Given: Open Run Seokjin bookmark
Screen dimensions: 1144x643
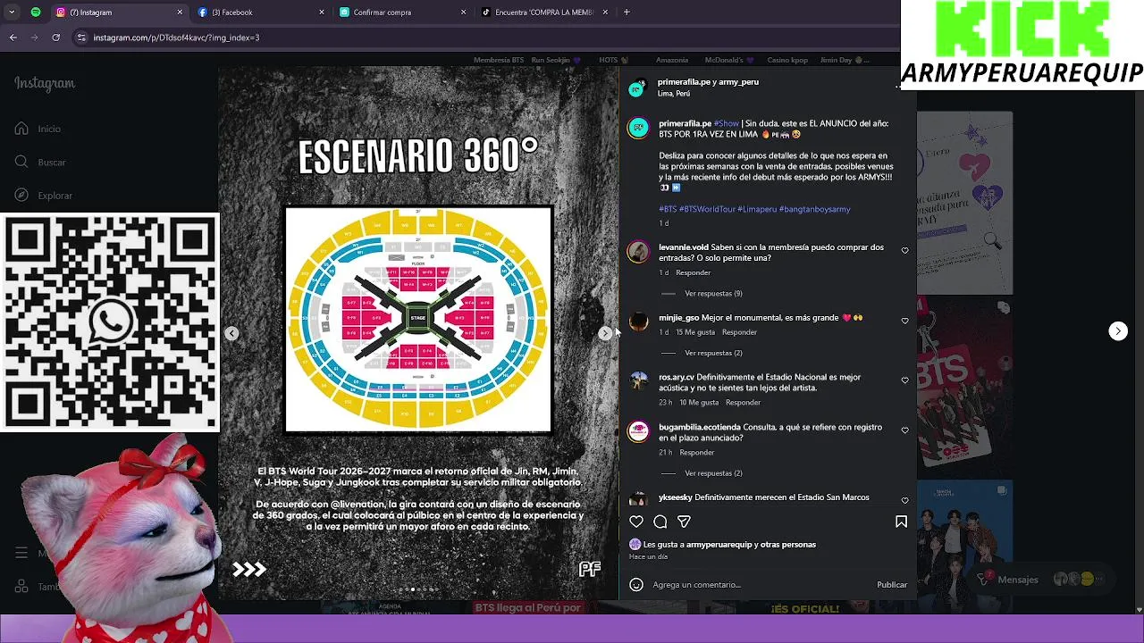Looking at the screenshot, I should tap(555, 60).
